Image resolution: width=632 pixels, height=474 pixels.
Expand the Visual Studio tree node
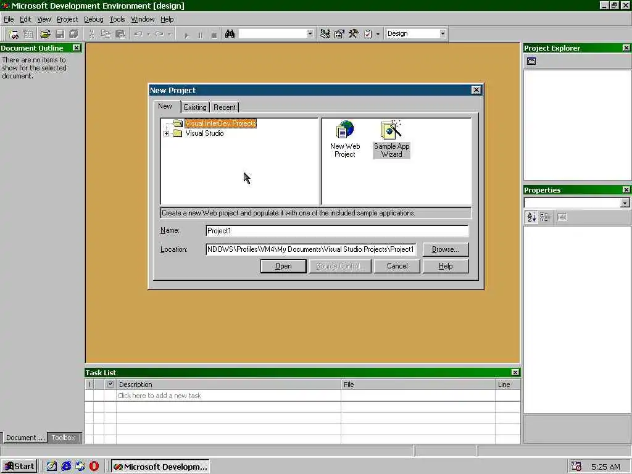pos(166,133)
